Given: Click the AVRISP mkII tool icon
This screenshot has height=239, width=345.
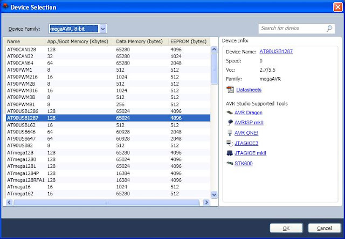Looking at the screenshot, I should click(x=230, y=122).
